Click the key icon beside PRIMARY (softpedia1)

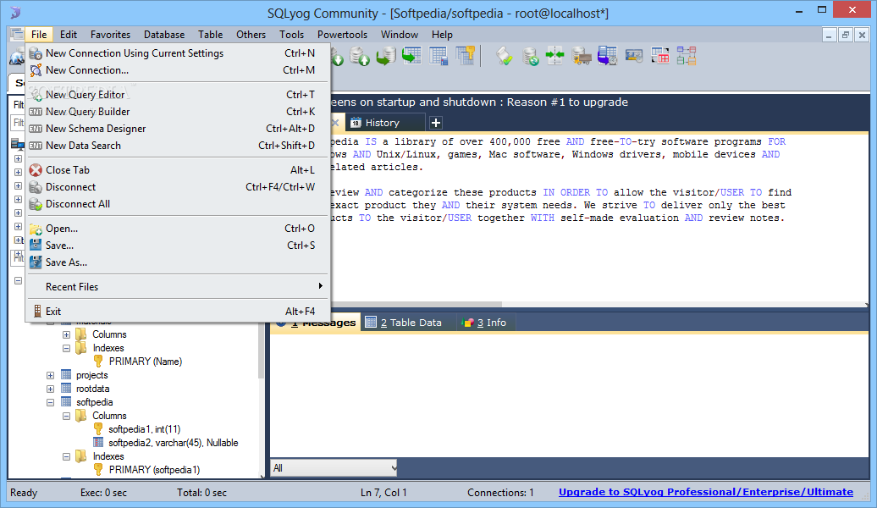(x=98, y=469)
